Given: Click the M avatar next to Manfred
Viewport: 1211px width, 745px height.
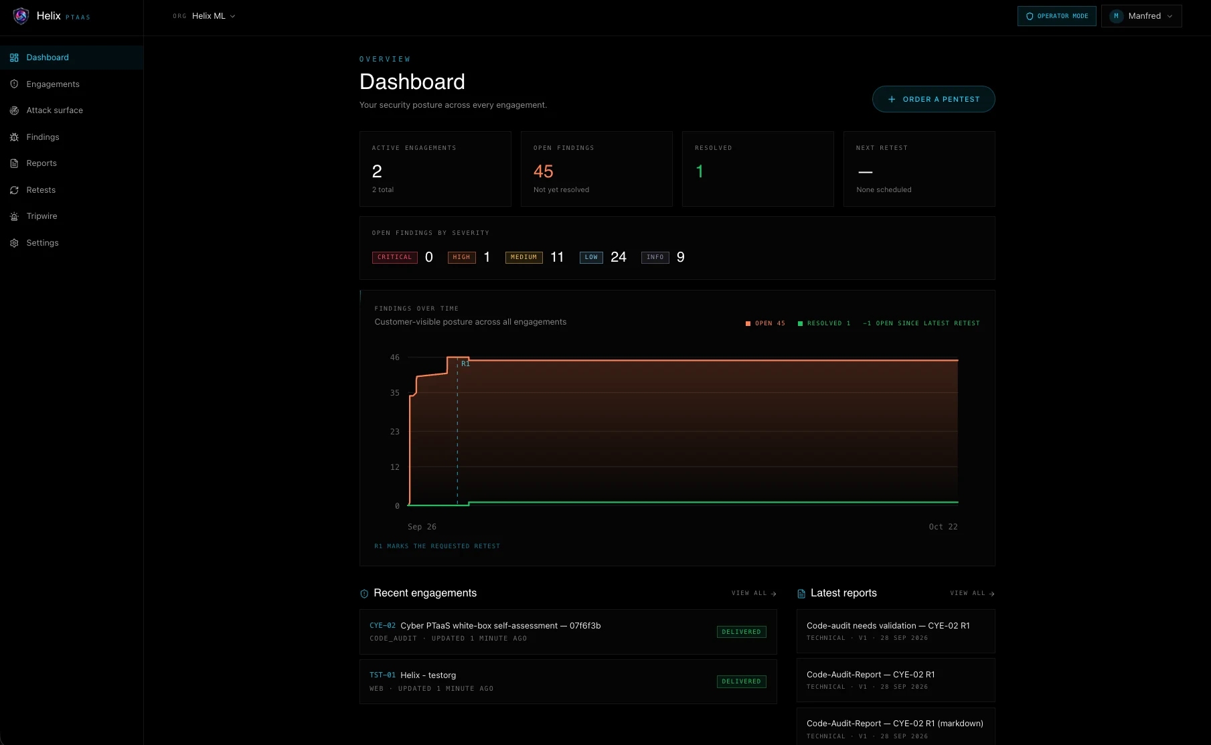Looking at the screenshot, I should pos(1116,16).
